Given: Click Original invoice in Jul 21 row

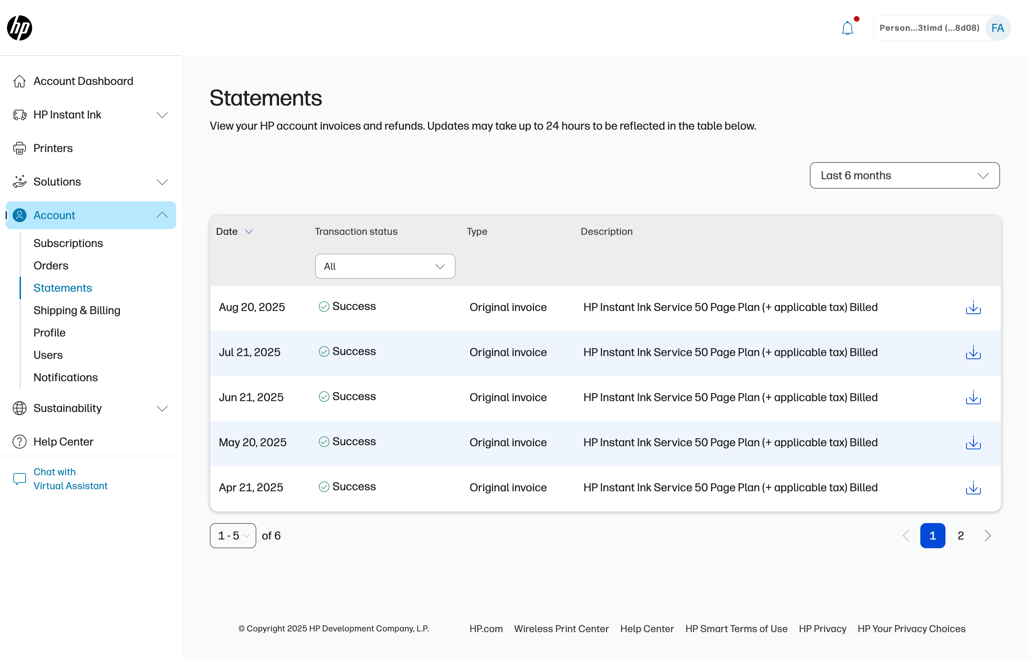Looking at the screenshot, I should pyautogui.click(x=508, y=352).
